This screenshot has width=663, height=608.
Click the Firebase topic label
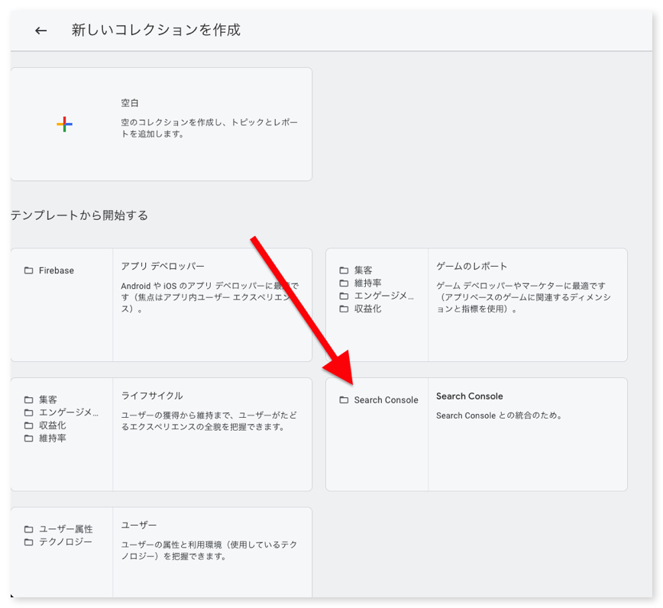(x=57, y=270)
